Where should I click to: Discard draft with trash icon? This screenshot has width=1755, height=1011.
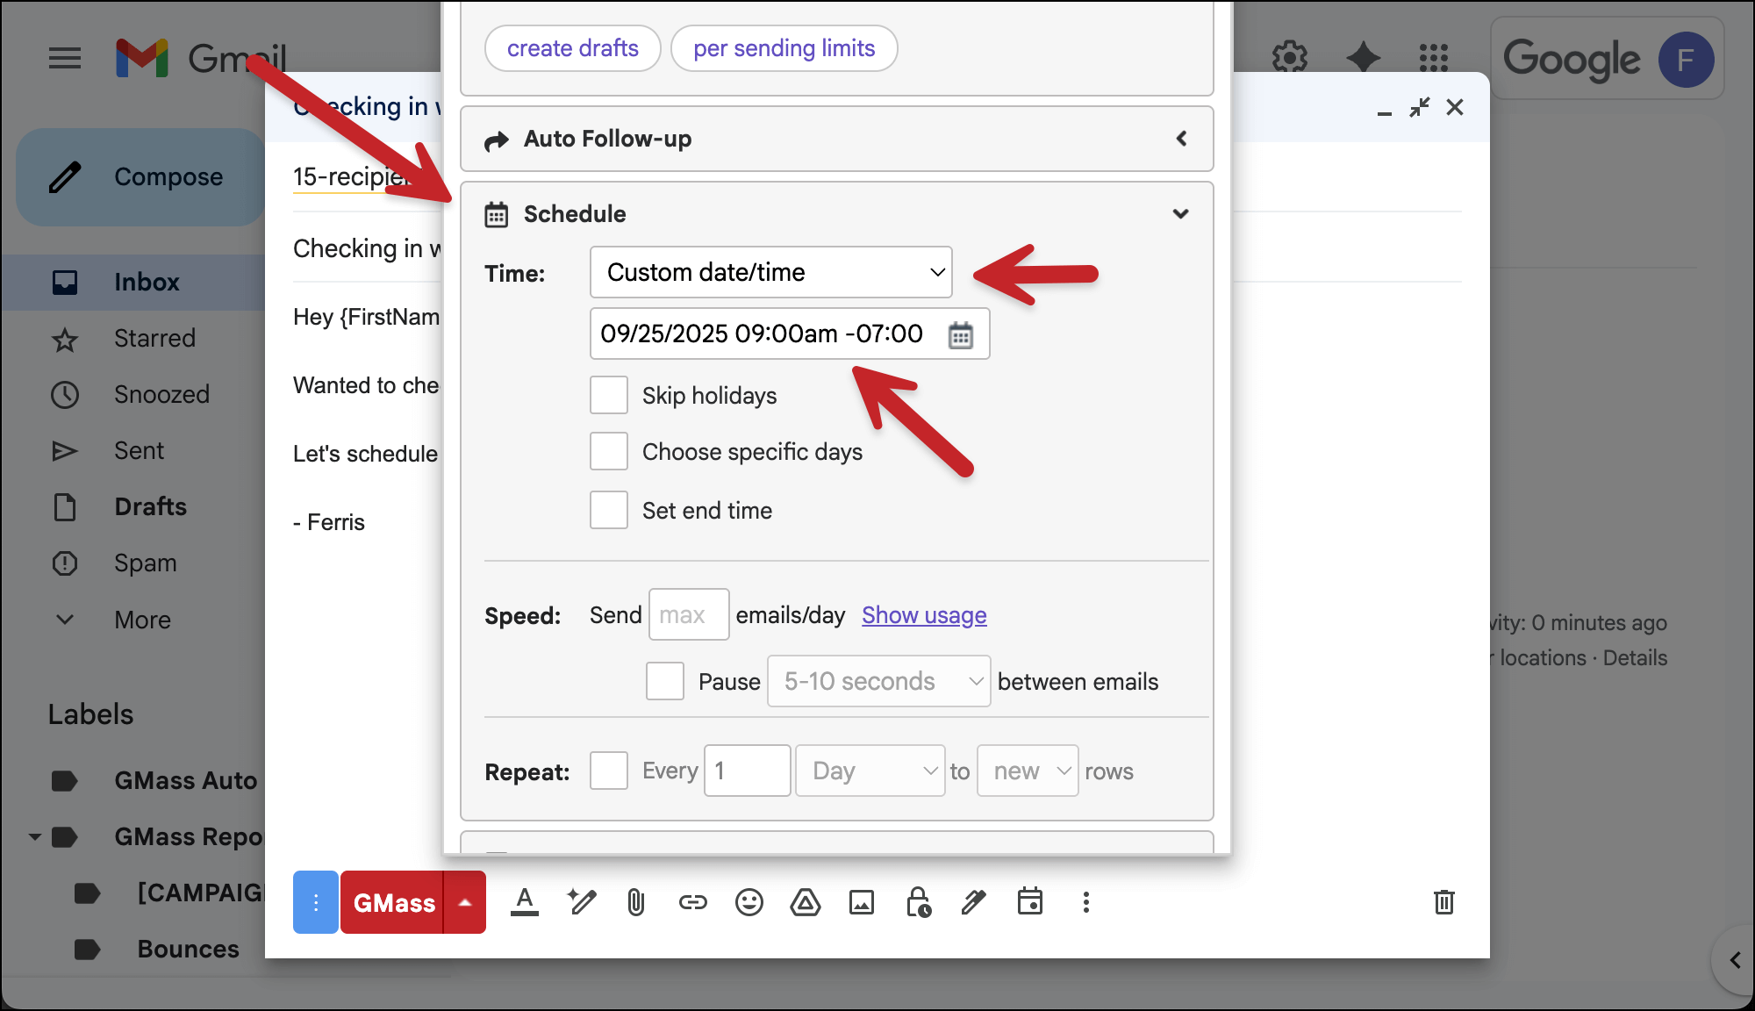coord(1443,902)
